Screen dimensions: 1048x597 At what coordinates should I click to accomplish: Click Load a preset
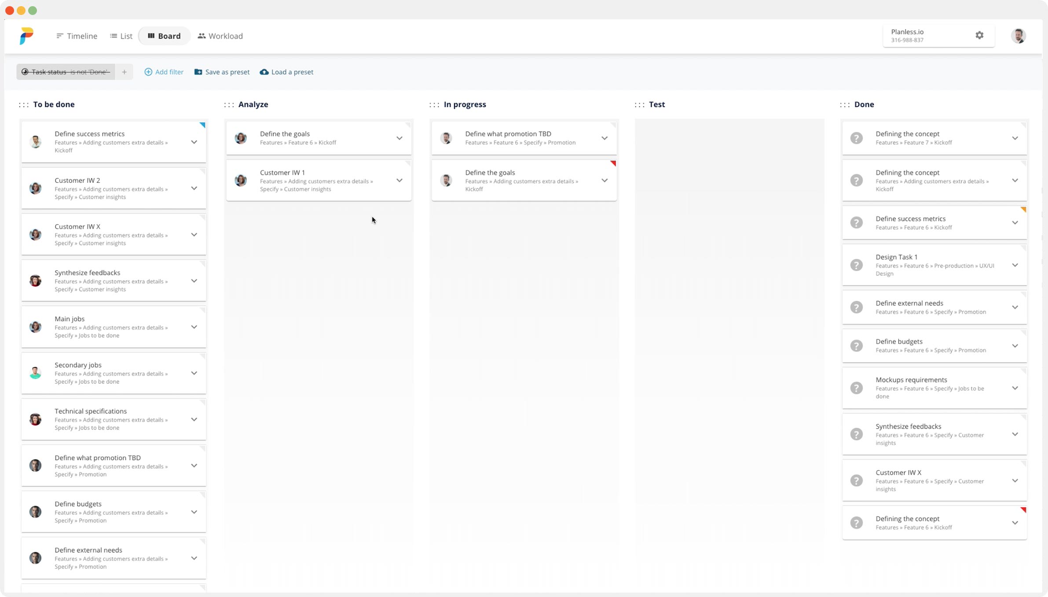click(286, 72)
